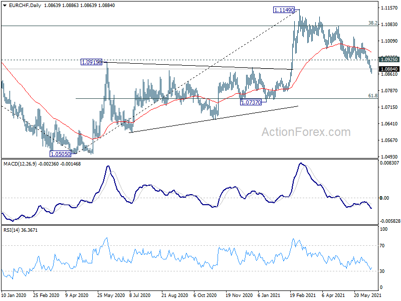
Task: Click the 1.11570 price axis value
Action: pos(389,8)
